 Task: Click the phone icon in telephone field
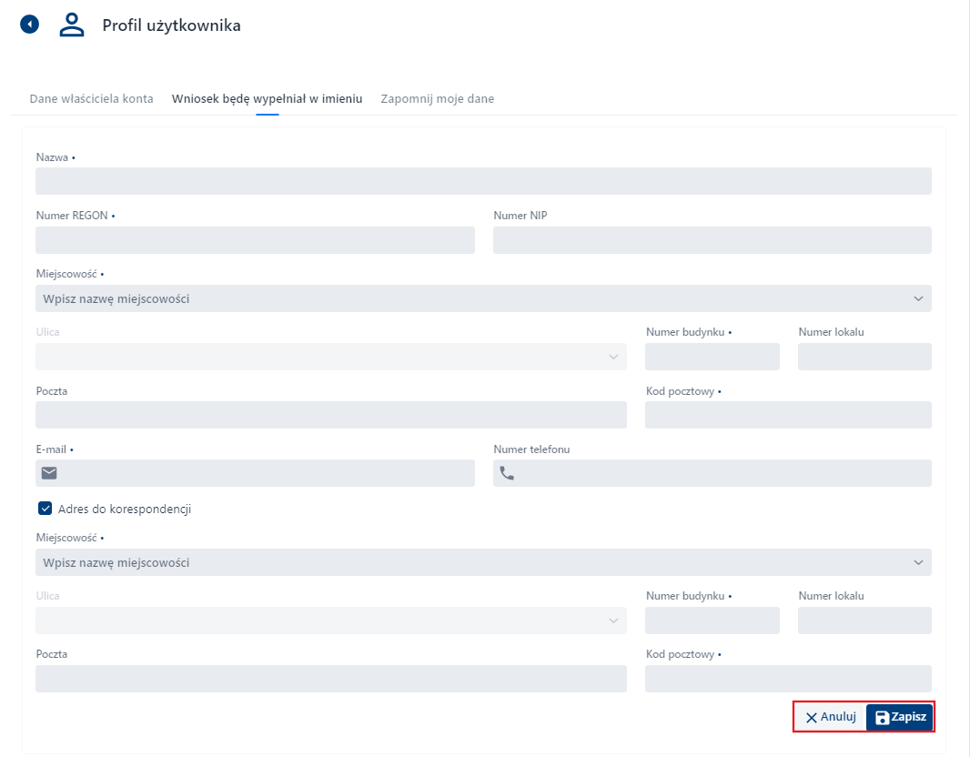click(507, 473)
